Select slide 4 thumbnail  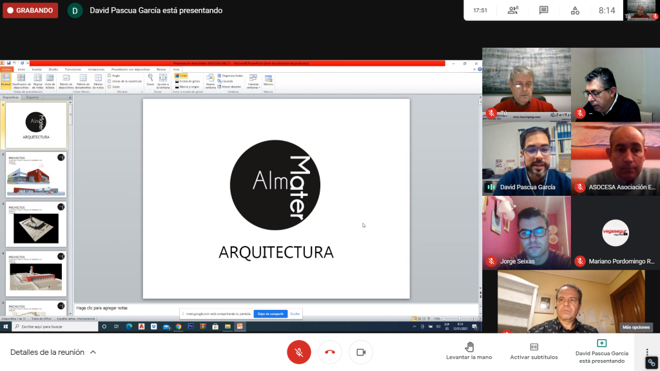point(36,273)
